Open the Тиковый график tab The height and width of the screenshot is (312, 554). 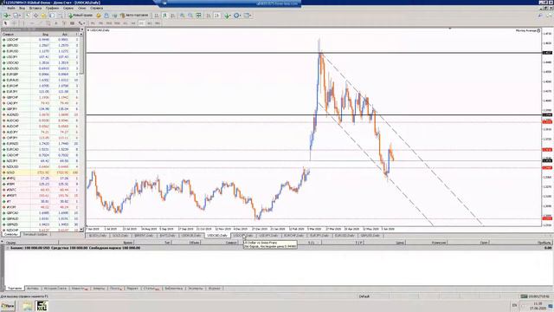click(35, 235)
